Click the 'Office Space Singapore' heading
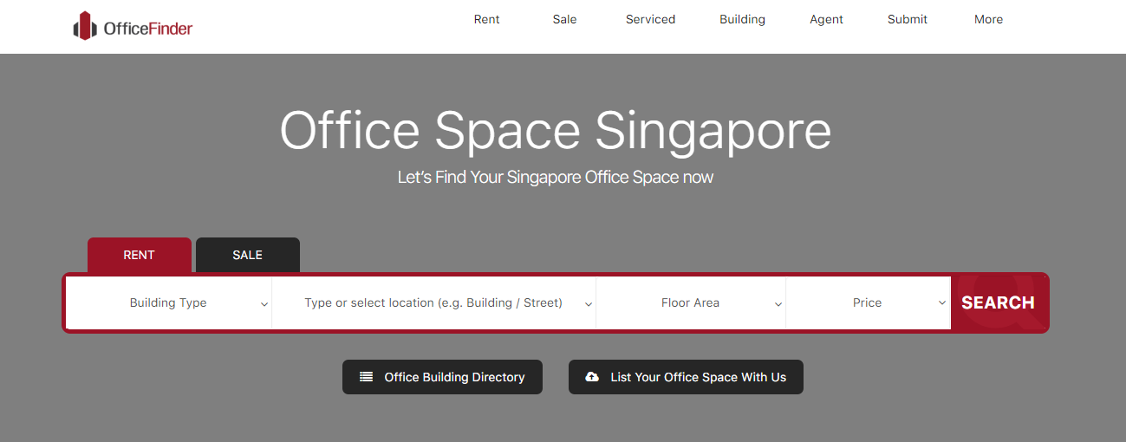 coord(556,131)
